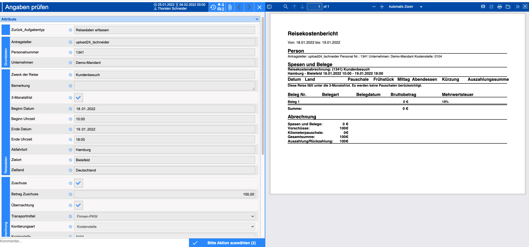
Task: Go to previous PDF page arrow
Action: point(294,7)
